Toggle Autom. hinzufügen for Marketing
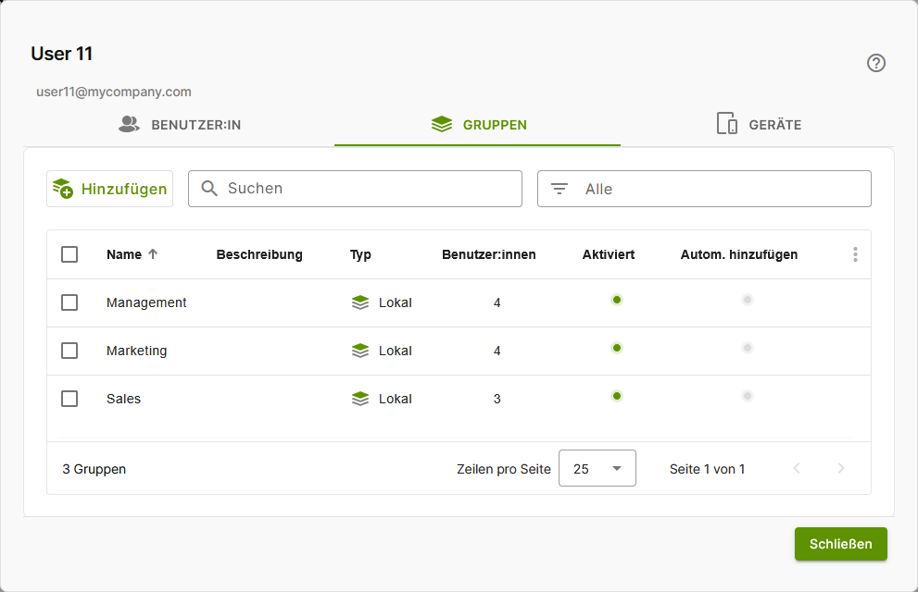This screenshot has height=592, width=918. click(x=747, y=348)
